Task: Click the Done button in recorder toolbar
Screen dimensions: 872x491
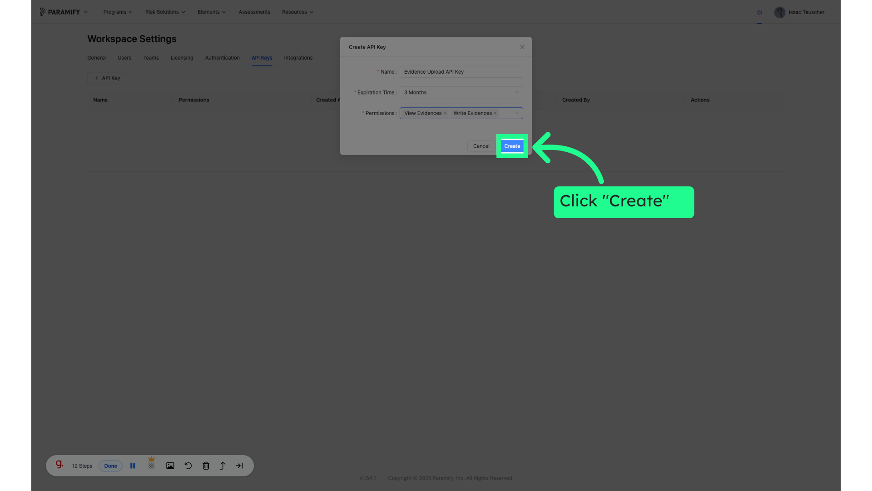Action: [110, 466]
